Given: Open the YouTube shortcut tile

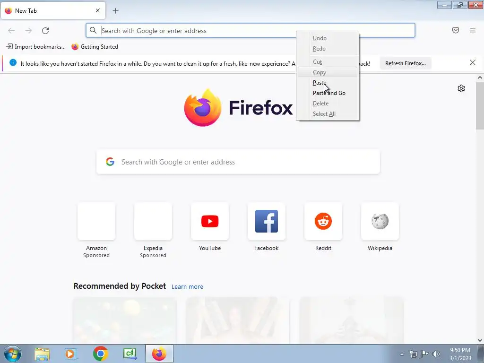Looking at the screenshot, I should (x=210, y=221).
